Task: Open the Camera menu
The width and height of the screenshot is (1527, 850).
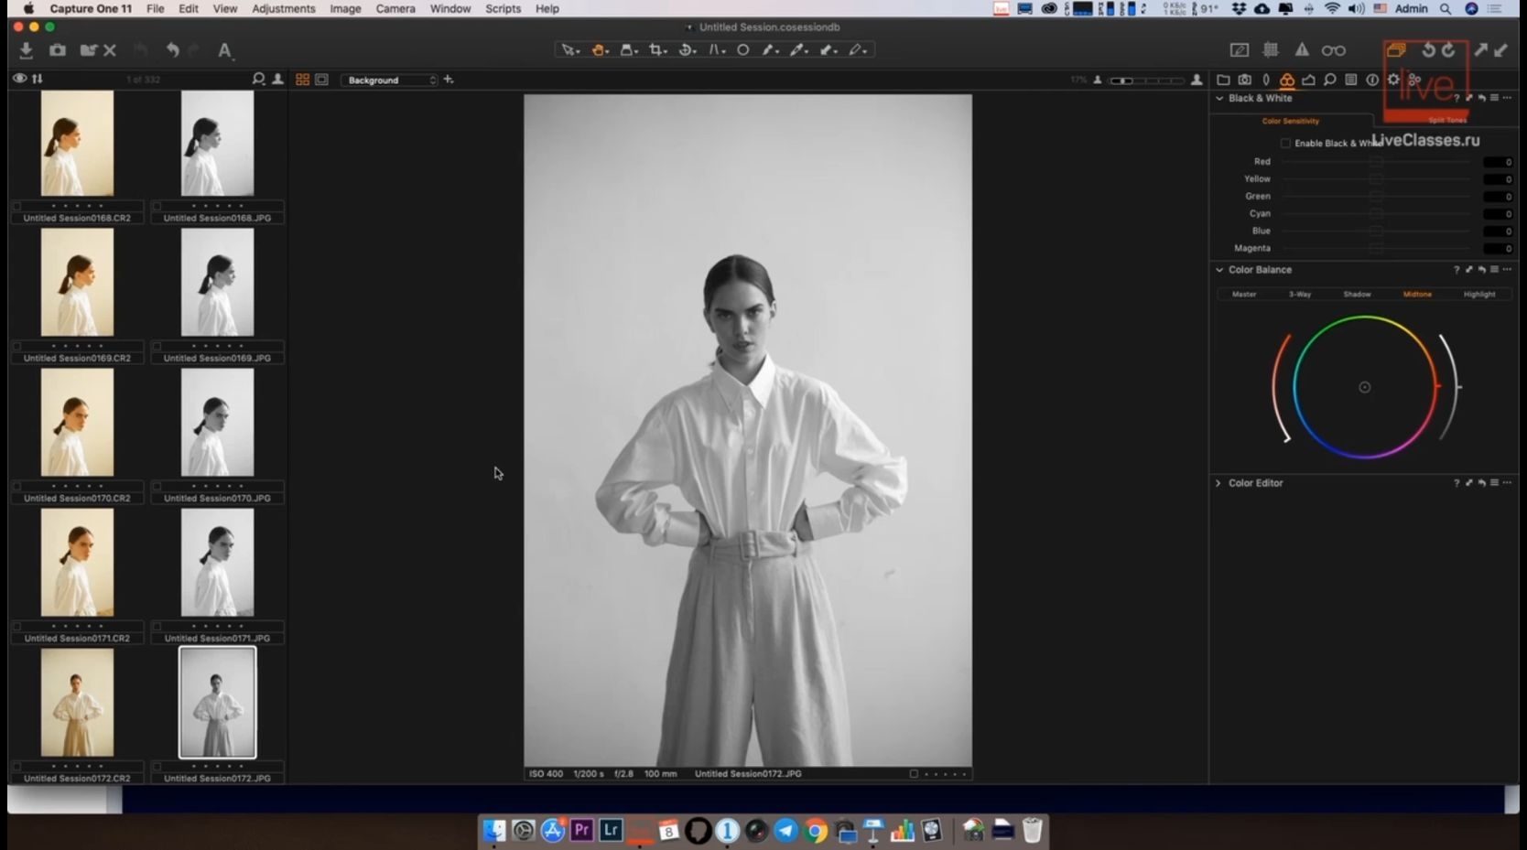Action: (395, 8)
